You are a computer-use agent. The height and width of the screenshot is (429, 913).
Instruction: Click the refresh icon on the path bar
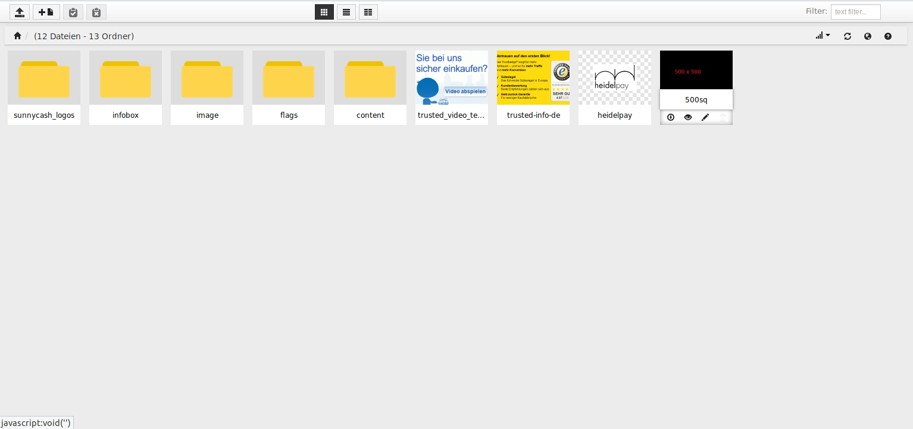click(x=847, y=36)
